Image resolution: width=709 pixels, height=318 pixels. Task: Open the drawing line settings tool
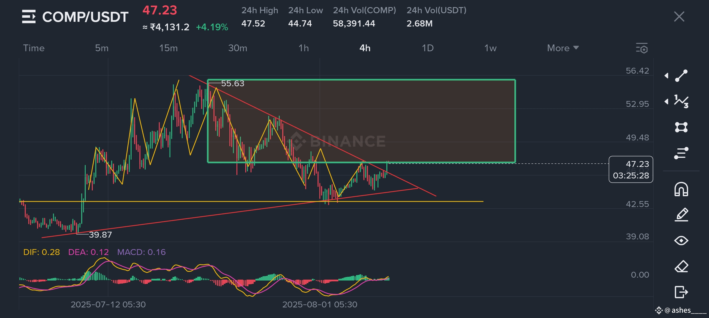tap(681, 153)
